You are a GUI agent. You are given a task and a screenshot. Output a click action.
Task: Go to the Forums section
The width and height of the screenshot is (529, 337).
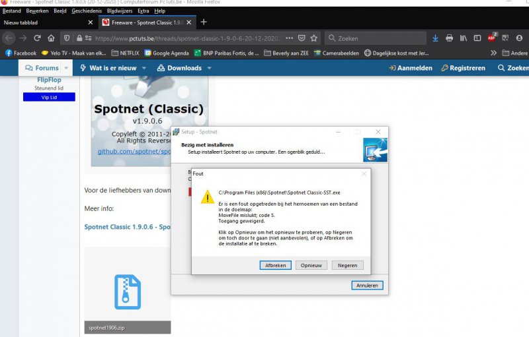pos(42,68)
